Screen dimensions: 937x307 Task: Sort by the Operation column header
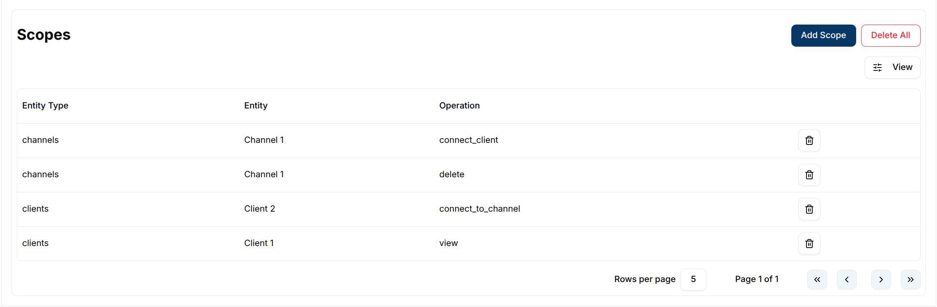[459, 105]
